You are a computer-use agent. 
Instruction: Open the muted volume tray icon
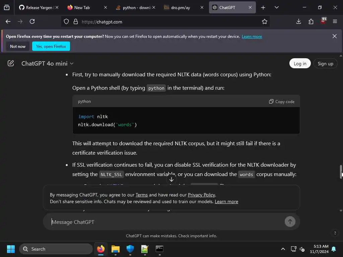pyautogui.click(x=302, y=249)
